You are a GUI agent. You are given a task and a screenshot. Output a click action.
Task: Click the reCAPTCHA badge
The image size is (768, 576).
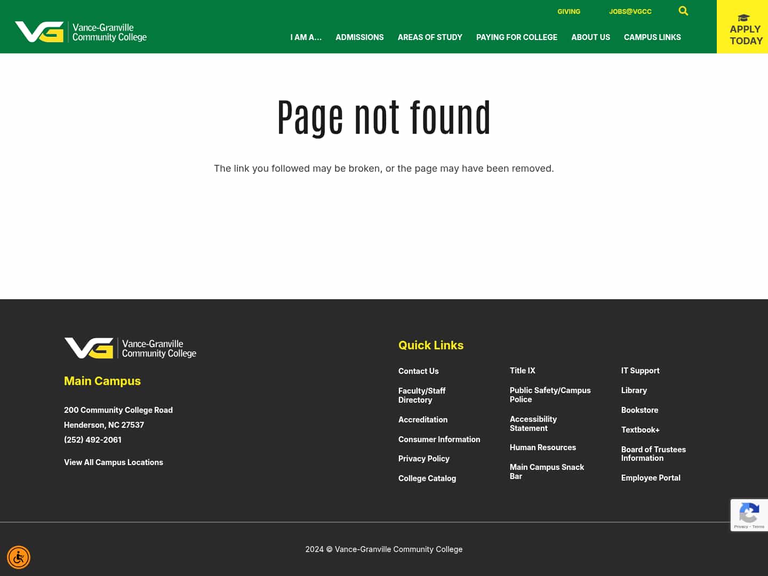click(x=749, y=515)
